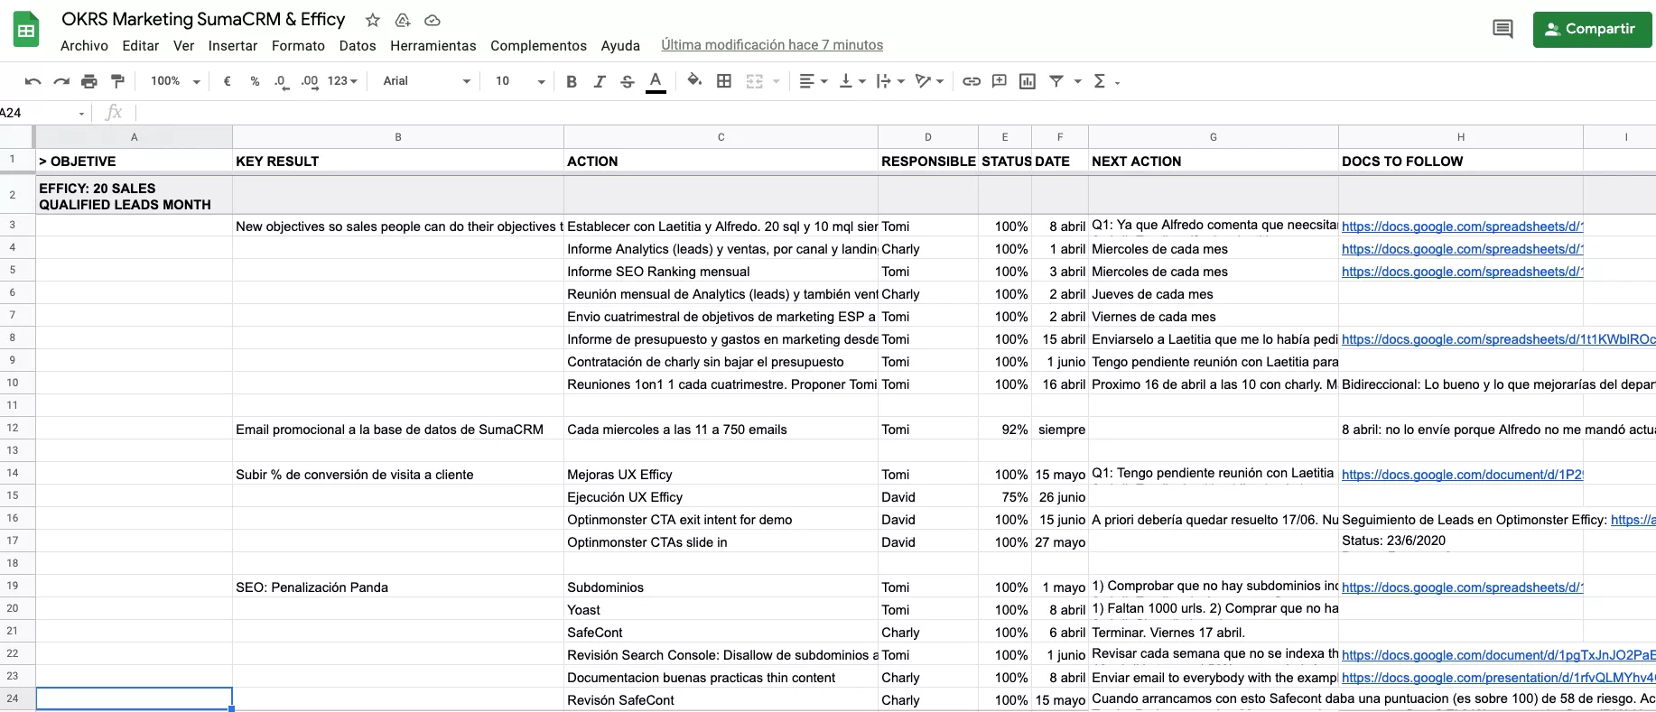Open the Herramientas menu
Screen dimensions: 1656x712
[433, 45]
